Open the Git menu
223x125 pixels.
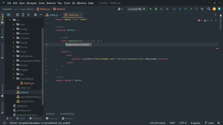74,3
